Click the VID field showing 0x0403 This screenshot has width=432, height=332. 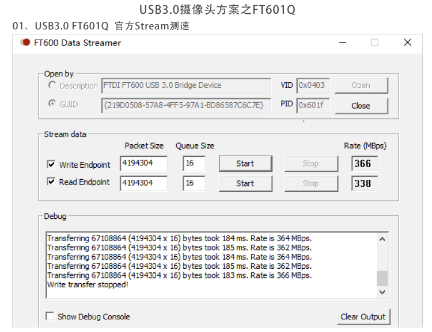click(313, 86)
